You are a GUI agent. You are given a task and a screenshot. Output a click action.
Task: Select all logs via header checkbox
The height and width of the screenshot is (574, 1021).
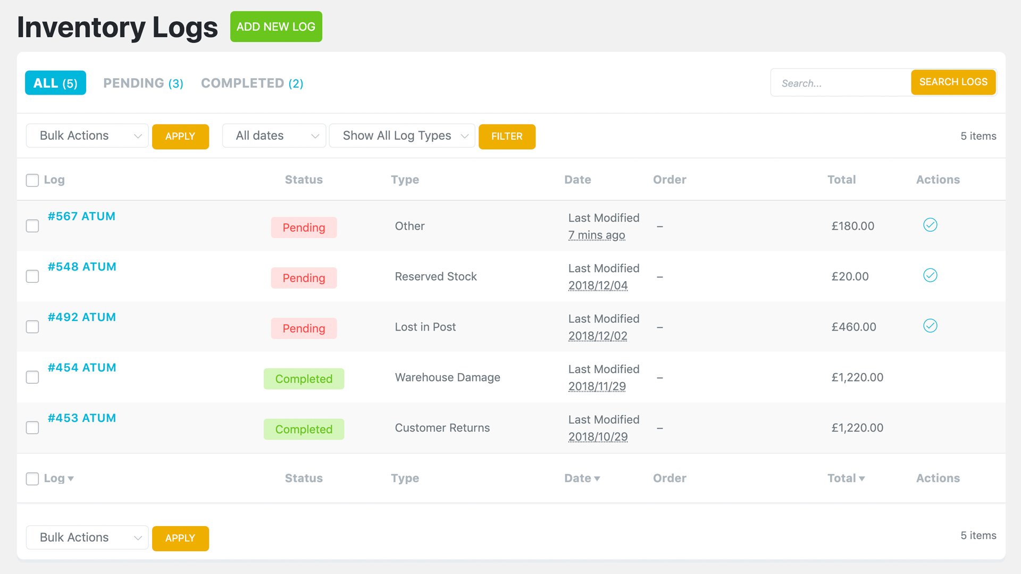pyautogui.click(x=32, y=180)
